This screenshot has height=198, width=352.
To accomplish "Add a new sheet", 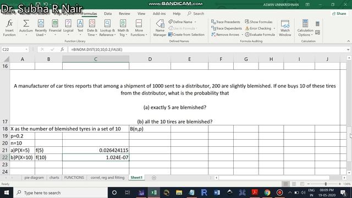I will click(x=154, y=178).
